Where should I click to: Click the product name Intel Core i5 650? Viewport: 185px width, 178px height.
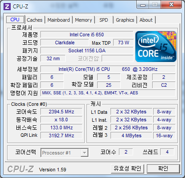[87, 35]
